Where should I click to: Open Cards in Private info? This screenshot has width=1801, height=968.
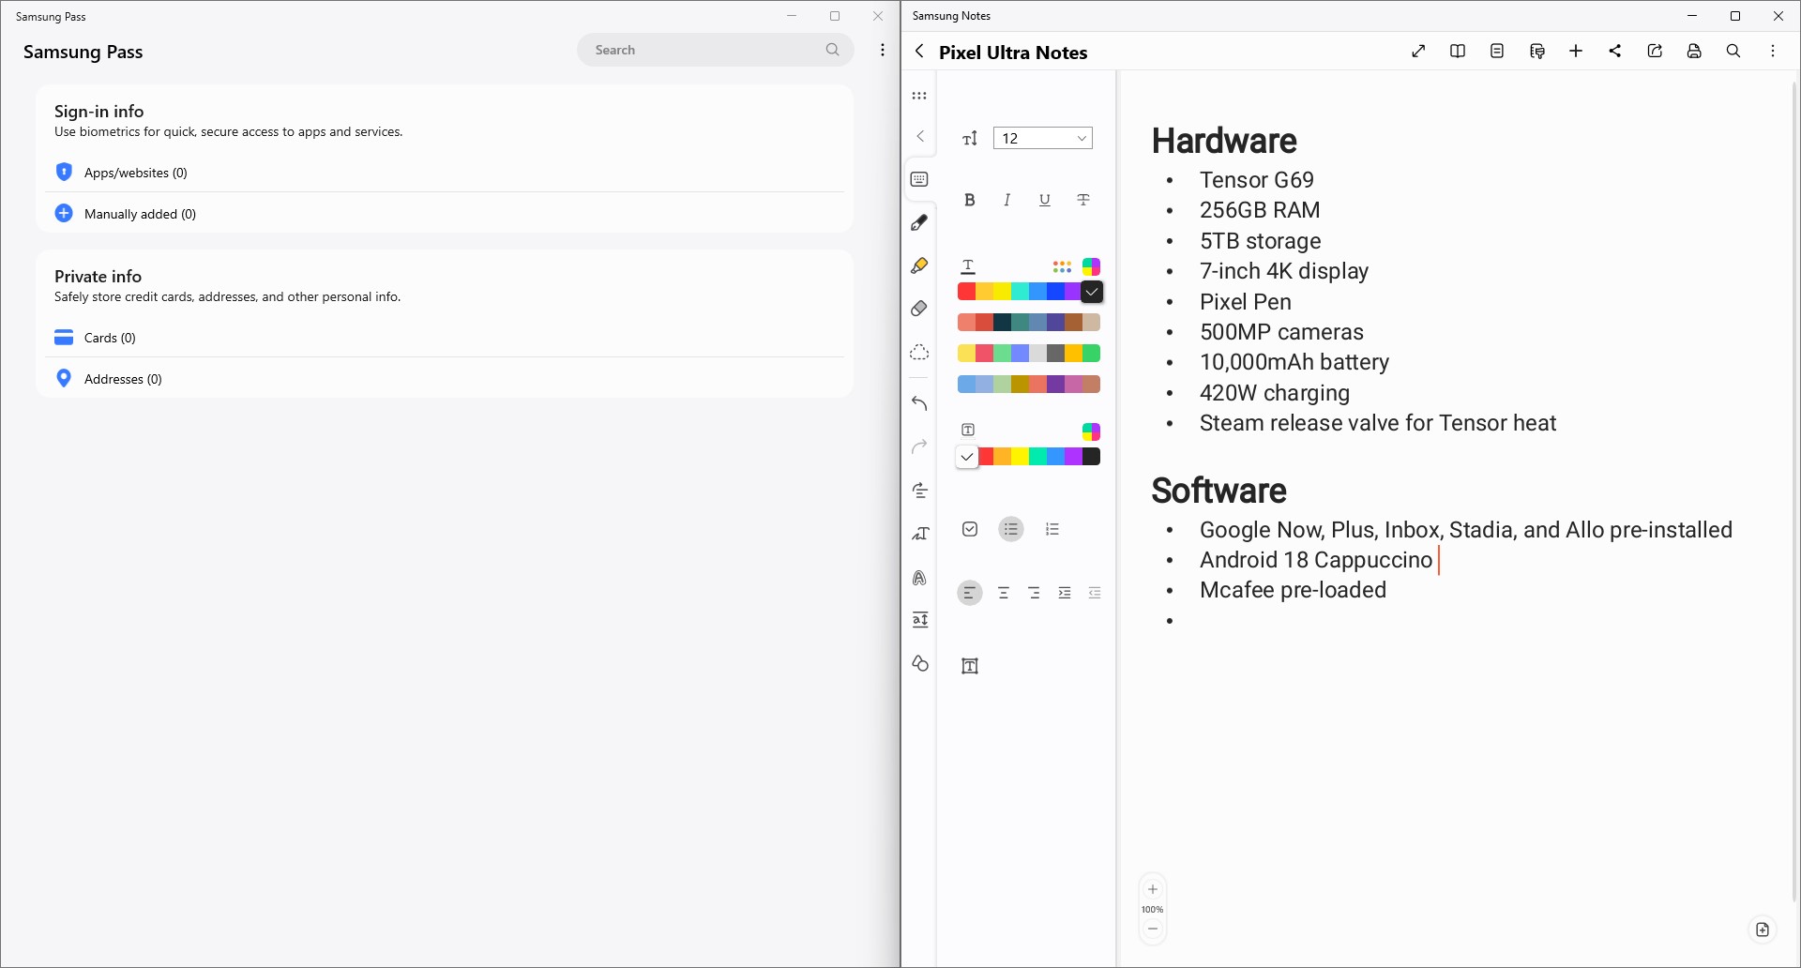click(110, 338)
